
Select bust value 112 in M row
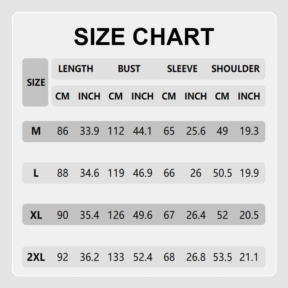coord(116,131)
